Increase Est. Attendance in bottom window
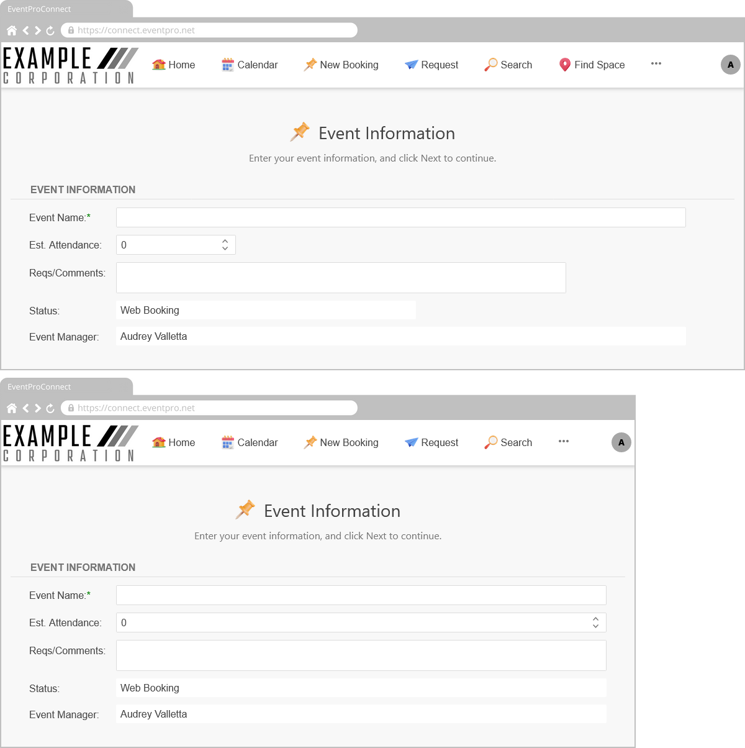The width and height of the screenshot is (745, 748). 595,619
